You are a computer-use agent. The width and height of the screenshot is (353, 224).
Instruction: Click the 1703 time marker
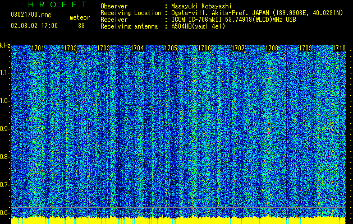(104, 48)
